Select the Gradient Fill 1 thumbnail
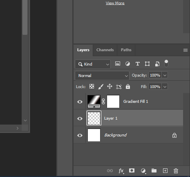 point(94,102)
